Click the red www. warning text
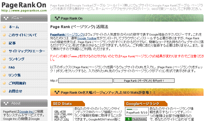 point(127,58)
